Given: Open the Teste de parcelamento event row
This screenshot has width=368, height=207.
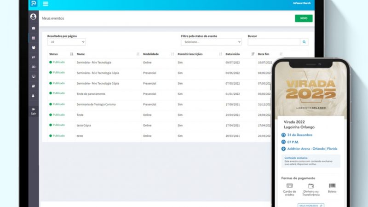Looking at the screenshot, I should coord(91,94).
